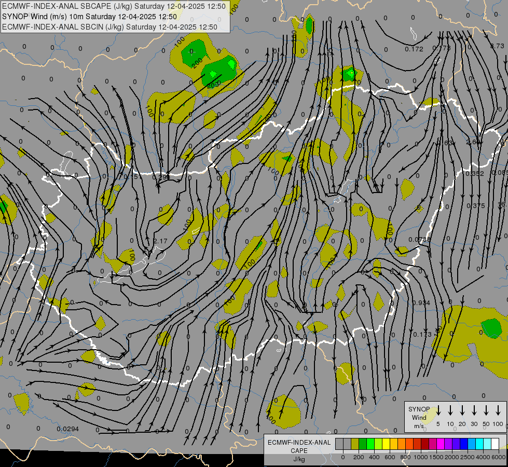
Task: Click the 0.352 value on the map
Action: pos(475,174)
